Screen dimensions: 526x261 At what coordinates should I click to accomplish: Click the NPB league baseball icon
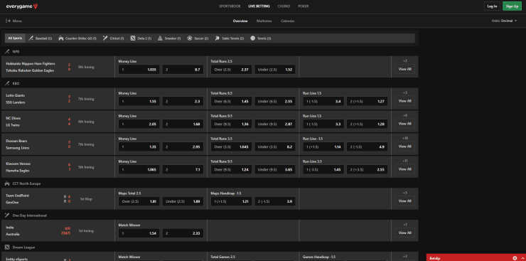tap(7, 52)
